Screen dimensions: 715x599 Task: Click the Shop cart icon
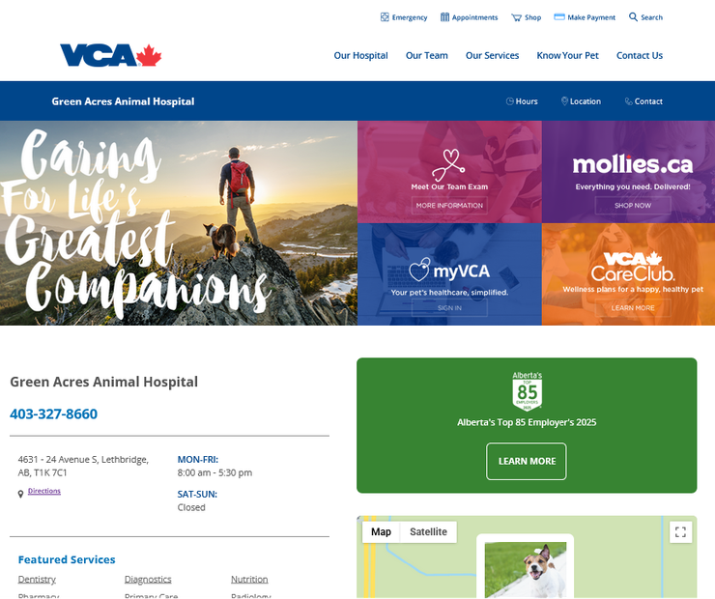[516, 17]
